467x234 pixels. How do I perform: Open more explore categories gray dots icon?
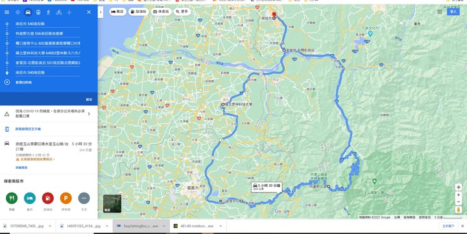(84, 198)
